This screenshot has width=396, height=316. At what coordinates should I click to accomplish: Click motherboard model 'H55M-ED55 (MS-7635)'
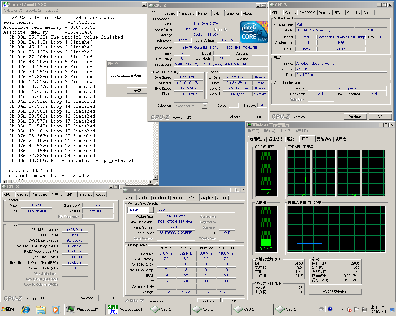point(324,30)
